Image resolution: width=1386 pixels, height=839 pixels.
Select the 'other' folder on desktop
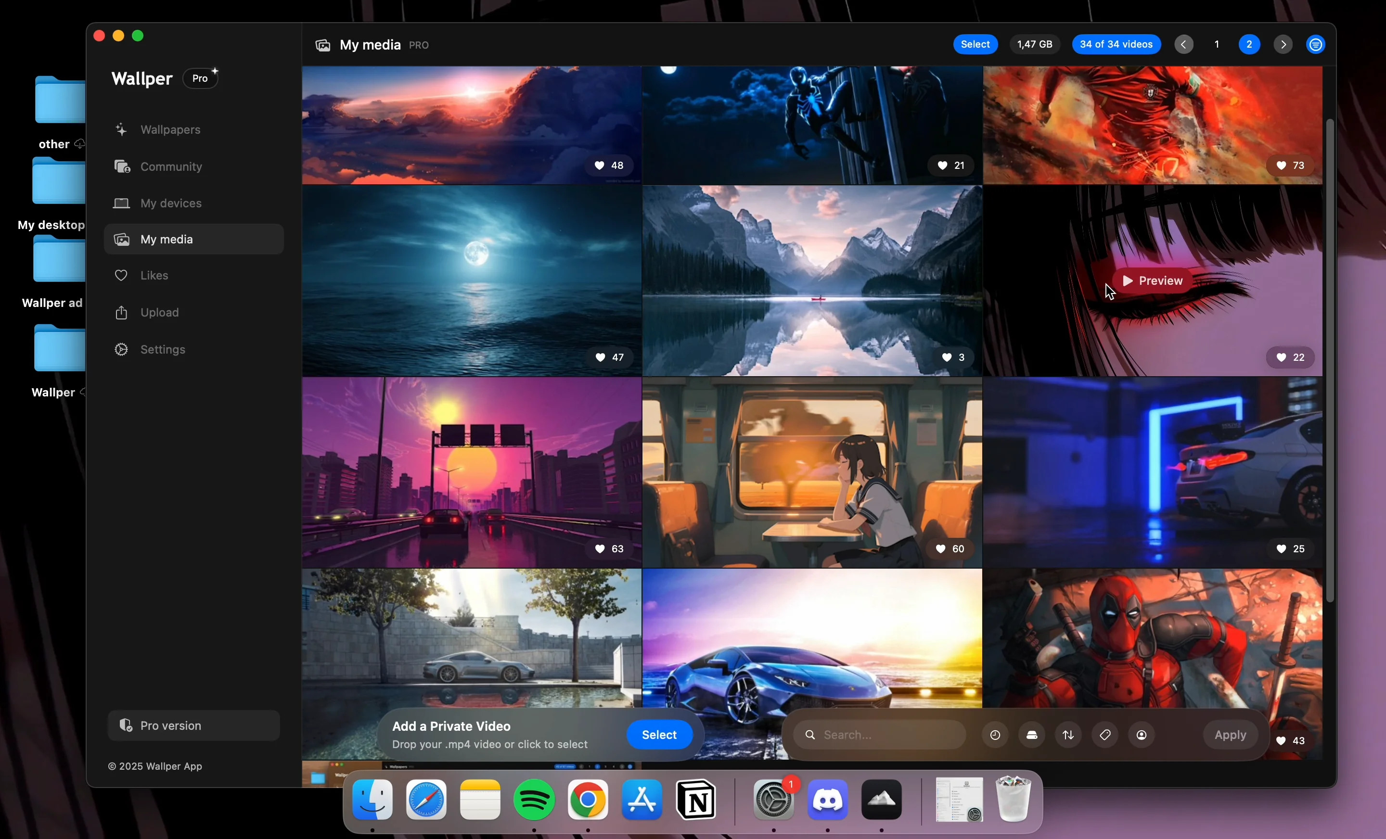coord(60,100)
